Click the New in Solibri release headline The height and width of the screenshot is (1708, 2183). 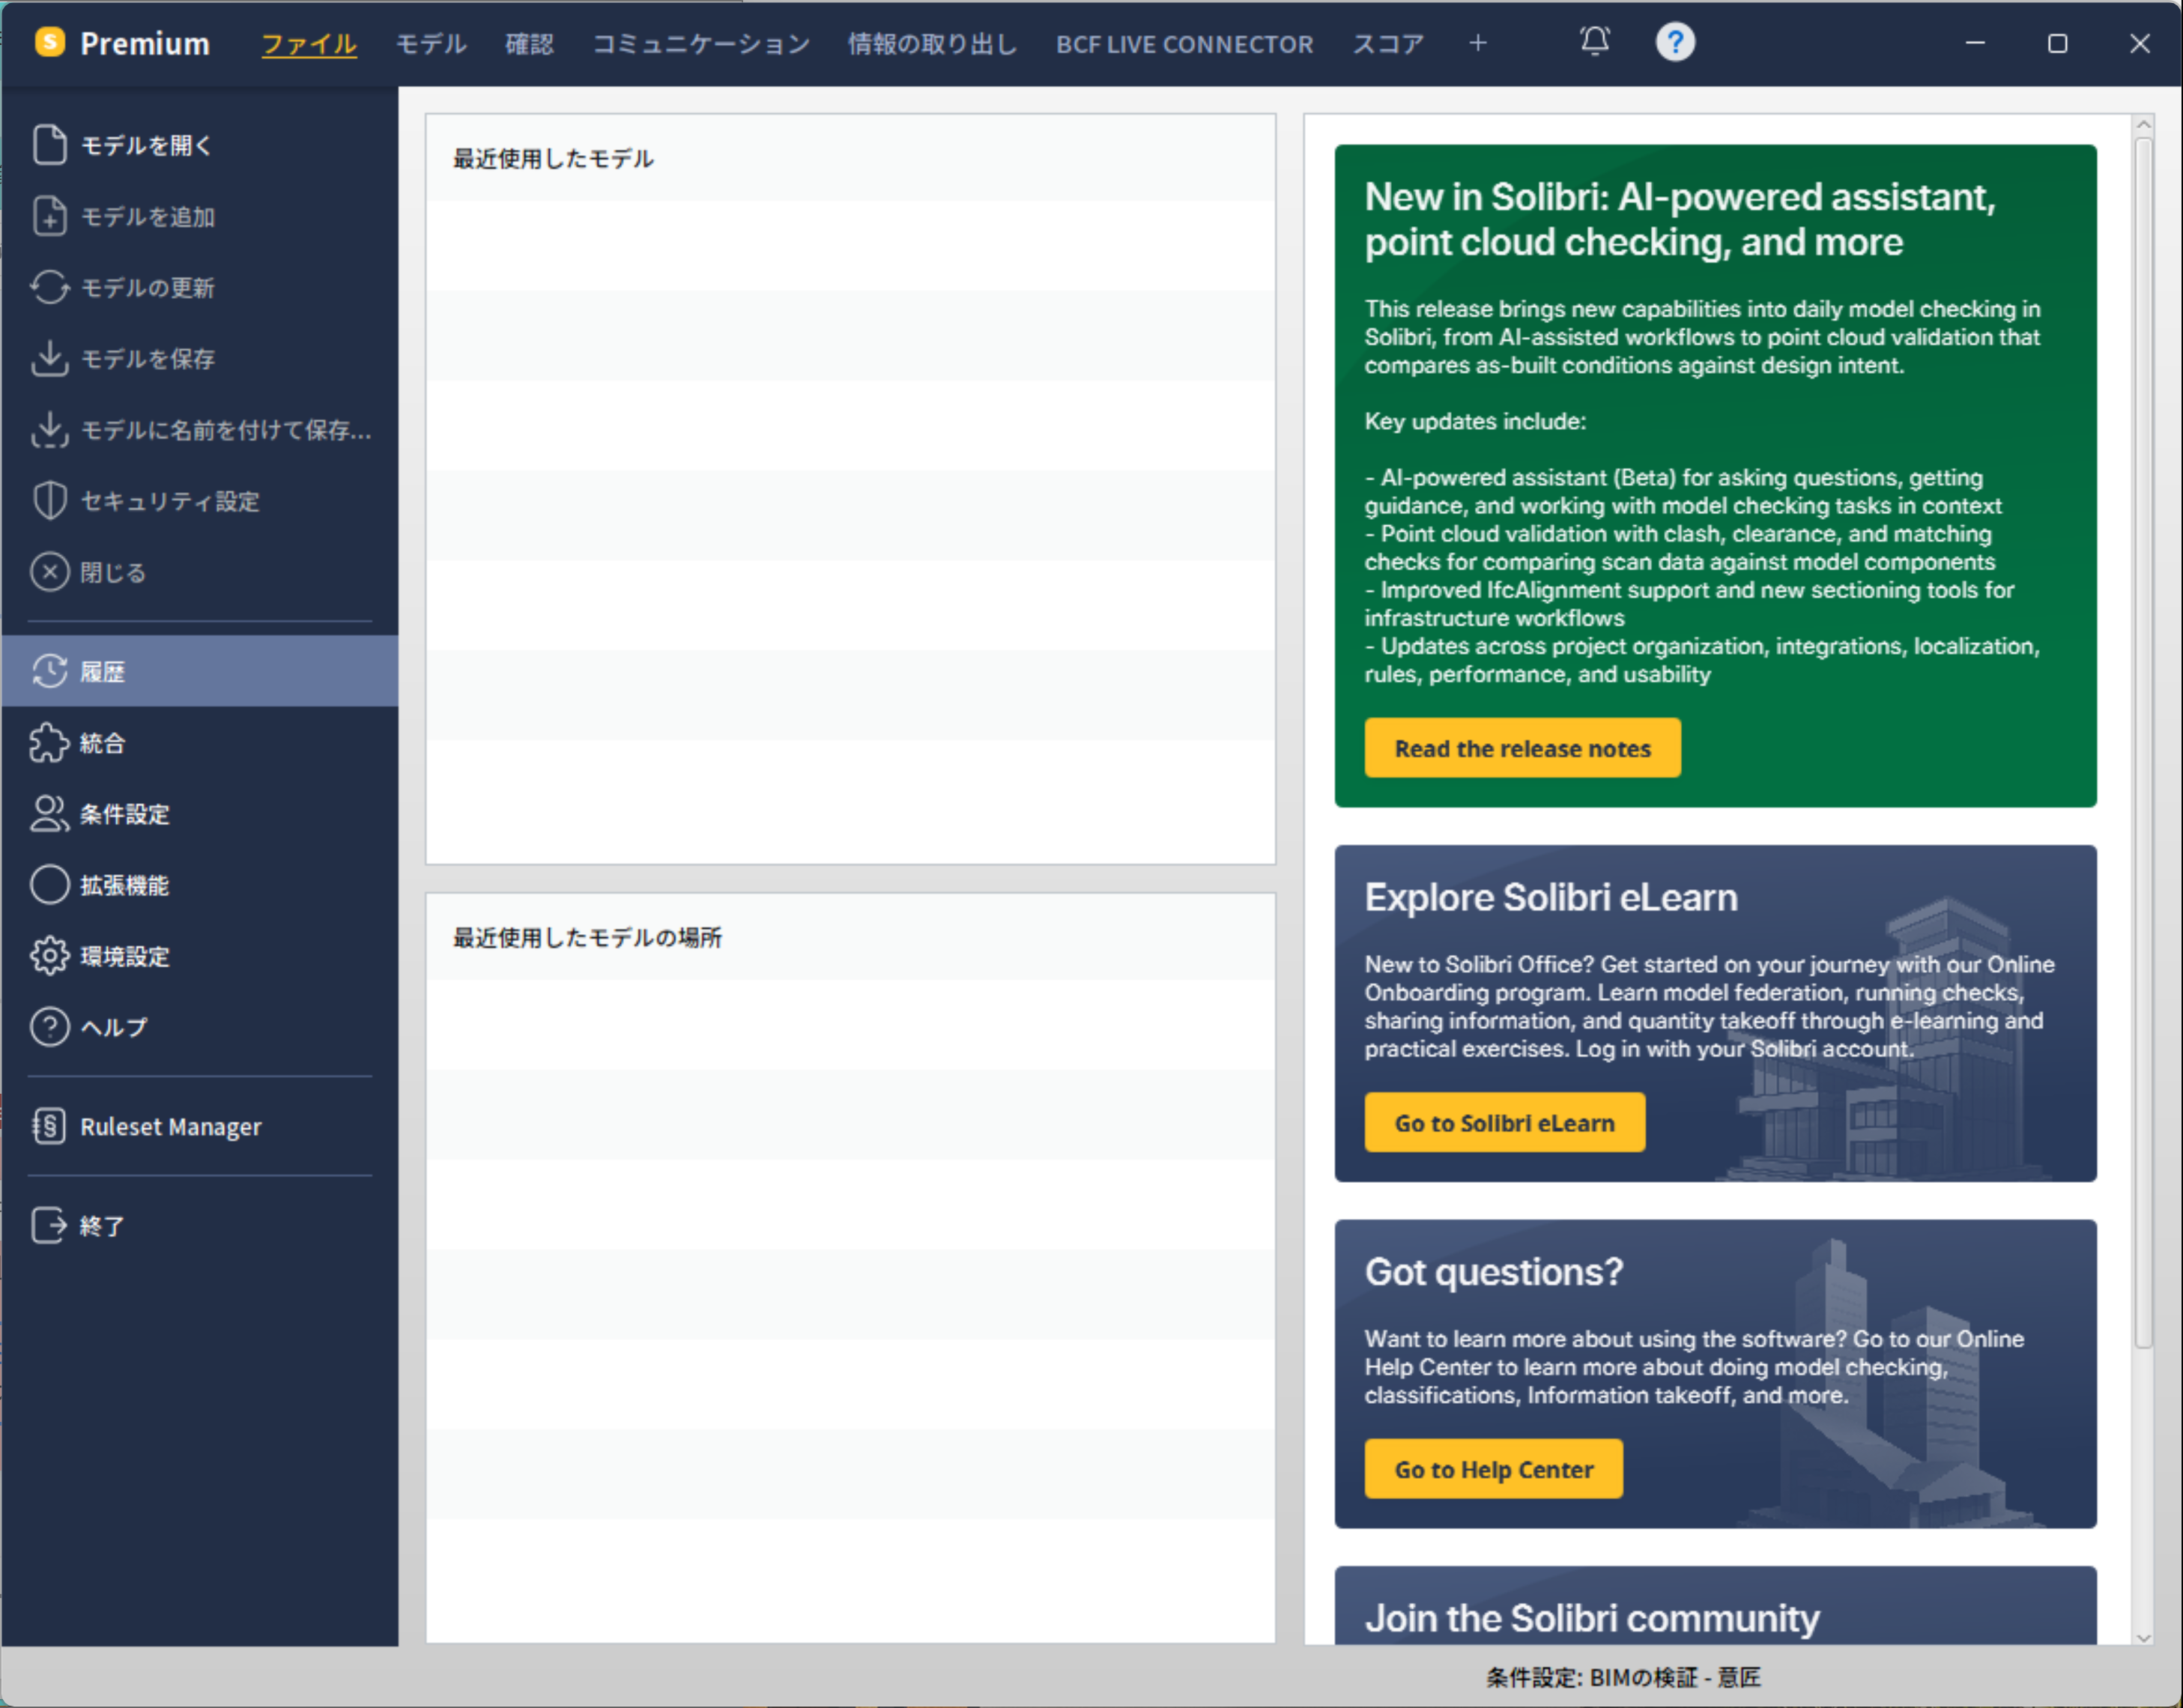point(1680,219)
